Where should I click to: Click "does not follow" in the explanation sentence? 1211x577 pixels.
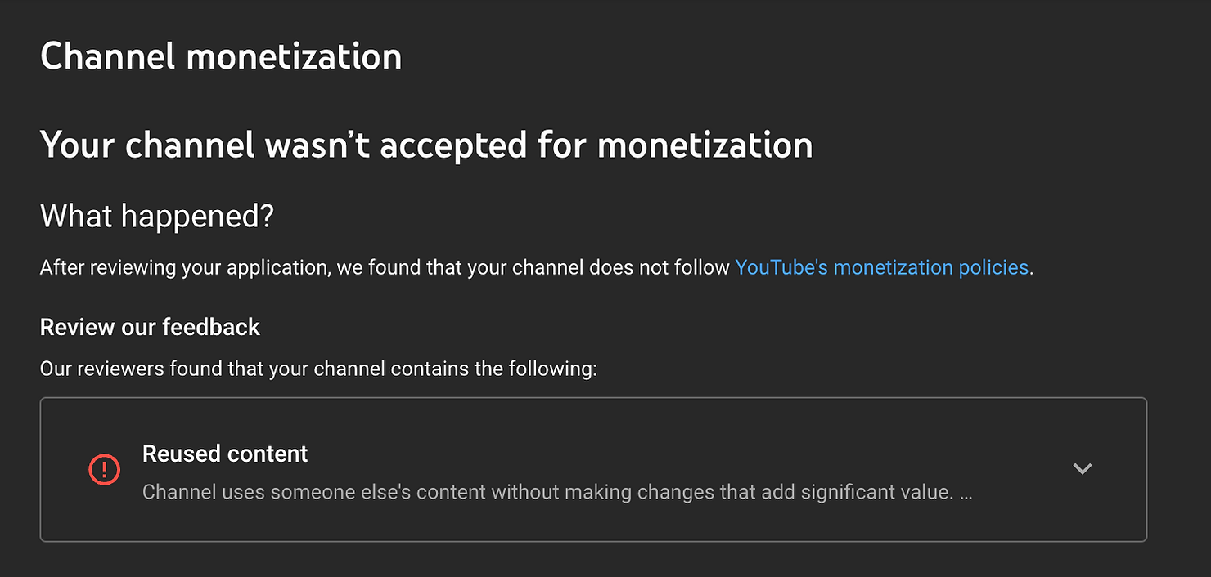click(x=659, y=267)
